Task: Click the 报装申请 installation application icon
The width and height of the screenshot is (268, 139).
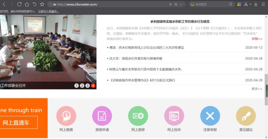Action: pos(102,116)
